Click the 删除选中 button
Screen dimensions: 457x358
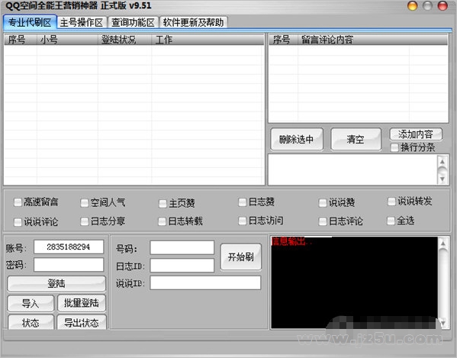coord(297,140)
